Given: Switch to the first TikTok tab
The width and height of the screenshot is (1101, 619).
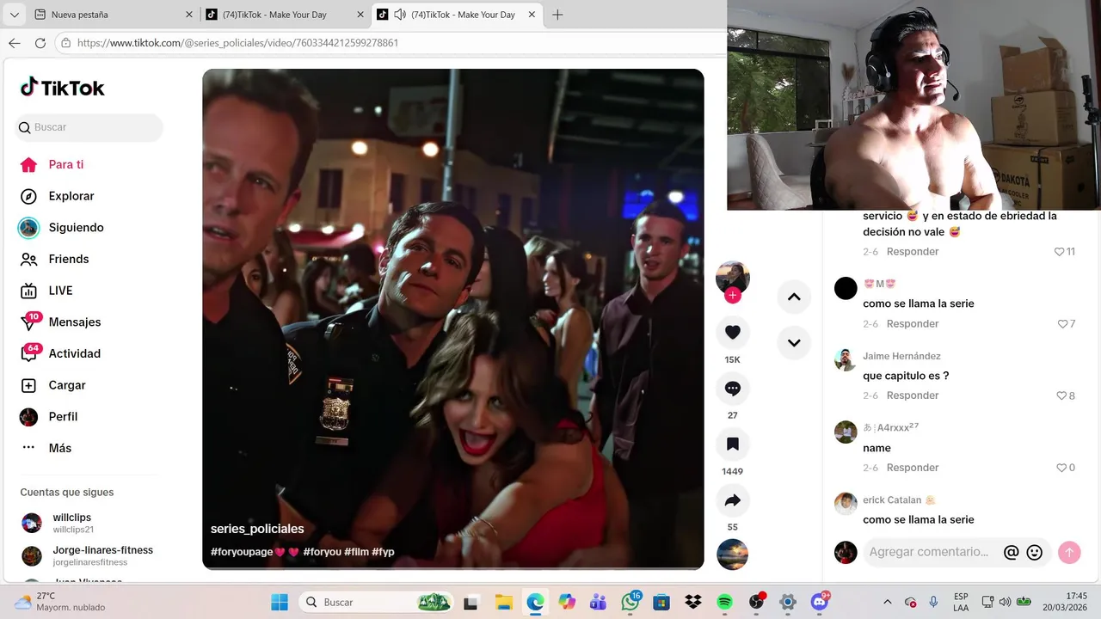Looking at the screenshot, I should [285, 15].
